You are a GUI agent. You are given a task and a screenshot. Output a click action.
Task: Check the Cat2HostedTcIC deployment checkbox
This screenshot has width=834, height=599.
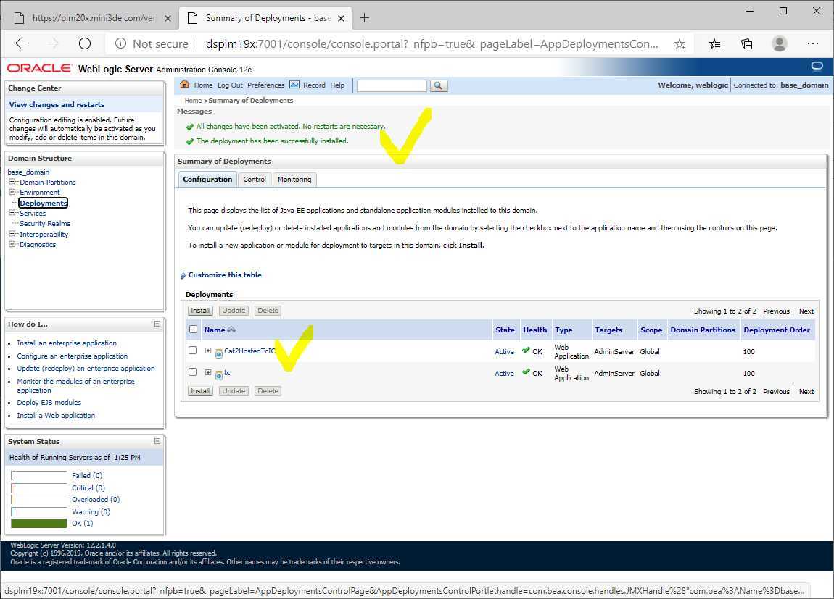pos(193,351)
